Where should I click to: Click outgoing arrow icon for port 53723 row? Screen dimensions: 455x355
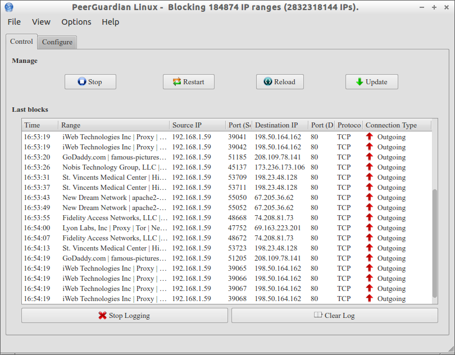[369, 248]
